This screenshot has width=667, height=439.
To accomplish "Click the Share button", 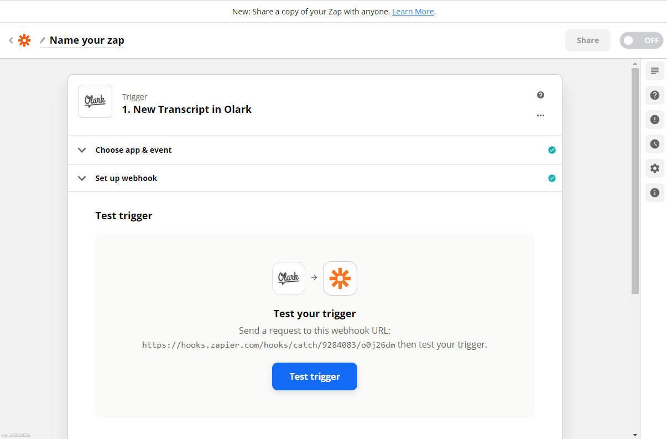I will pos(587,40).
